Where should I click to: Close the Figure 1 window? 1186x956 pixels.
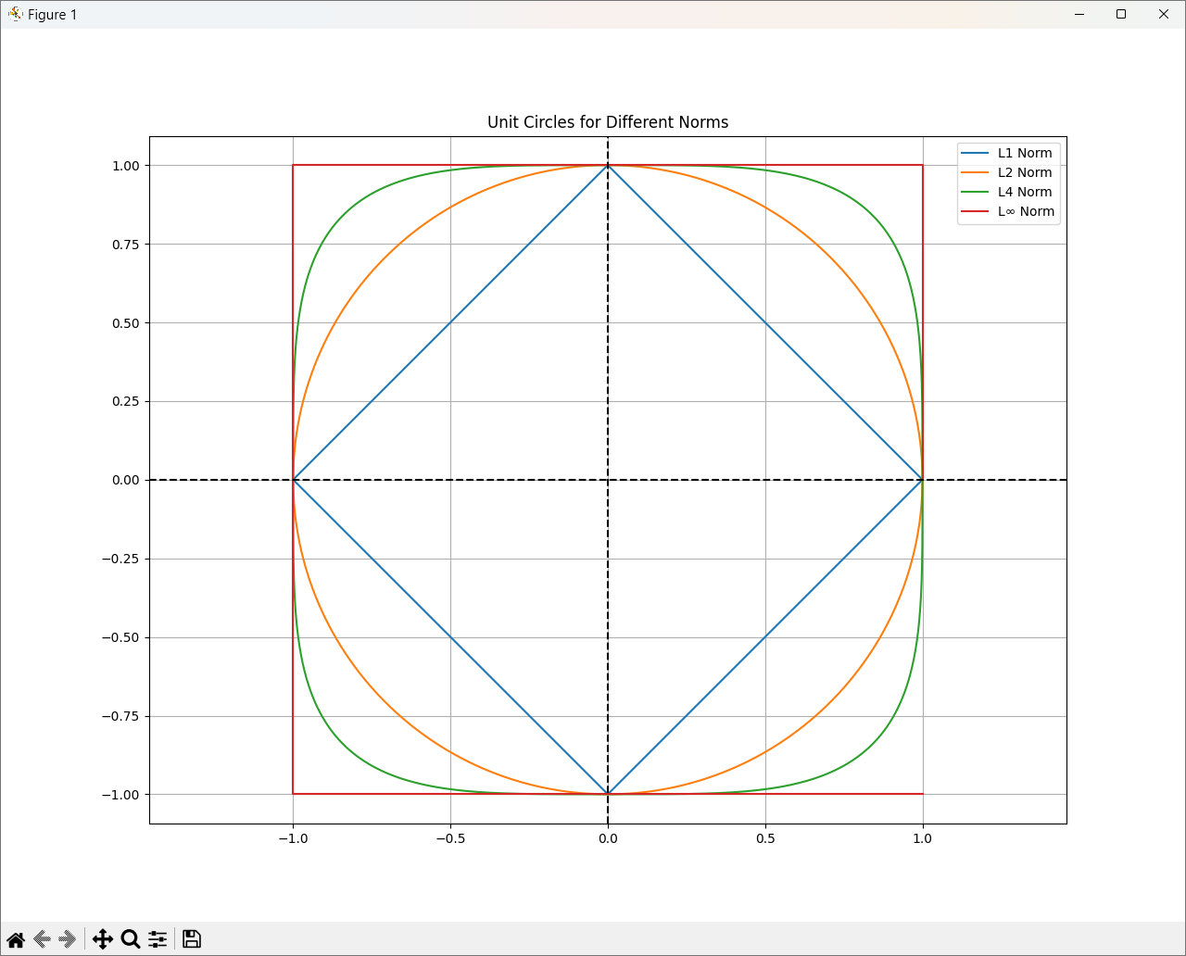coord(1164,14)
